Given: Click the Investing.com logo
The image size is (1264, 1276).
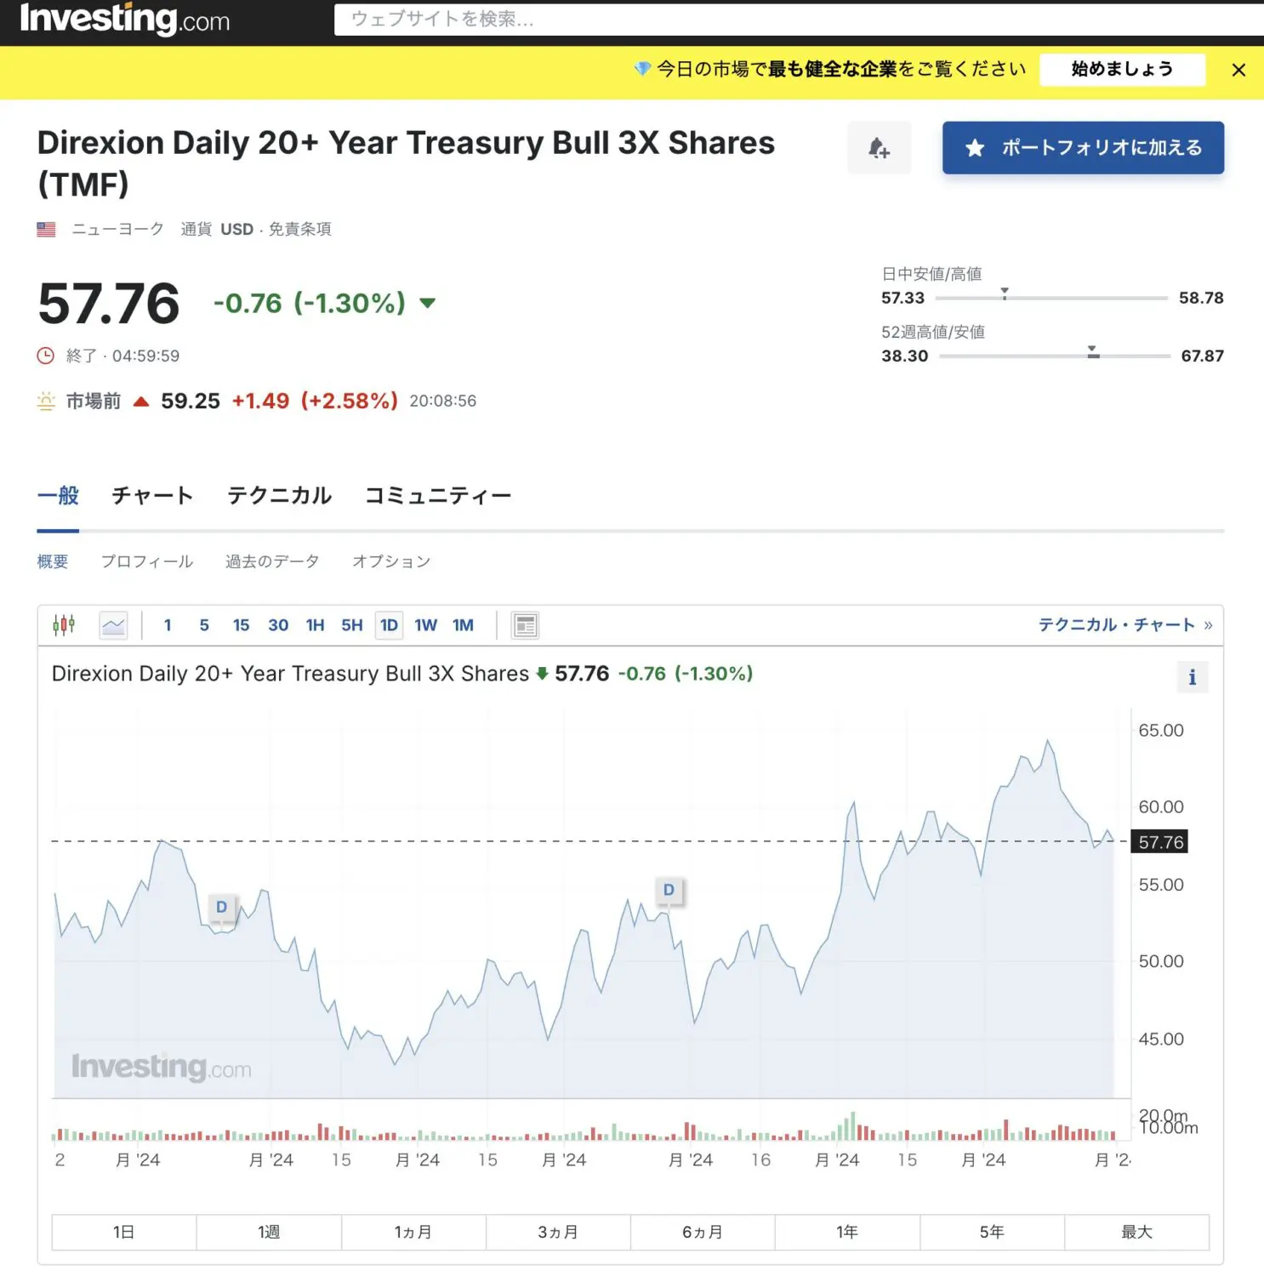Looking at the screenshot, I should click(x=124, y=19).
